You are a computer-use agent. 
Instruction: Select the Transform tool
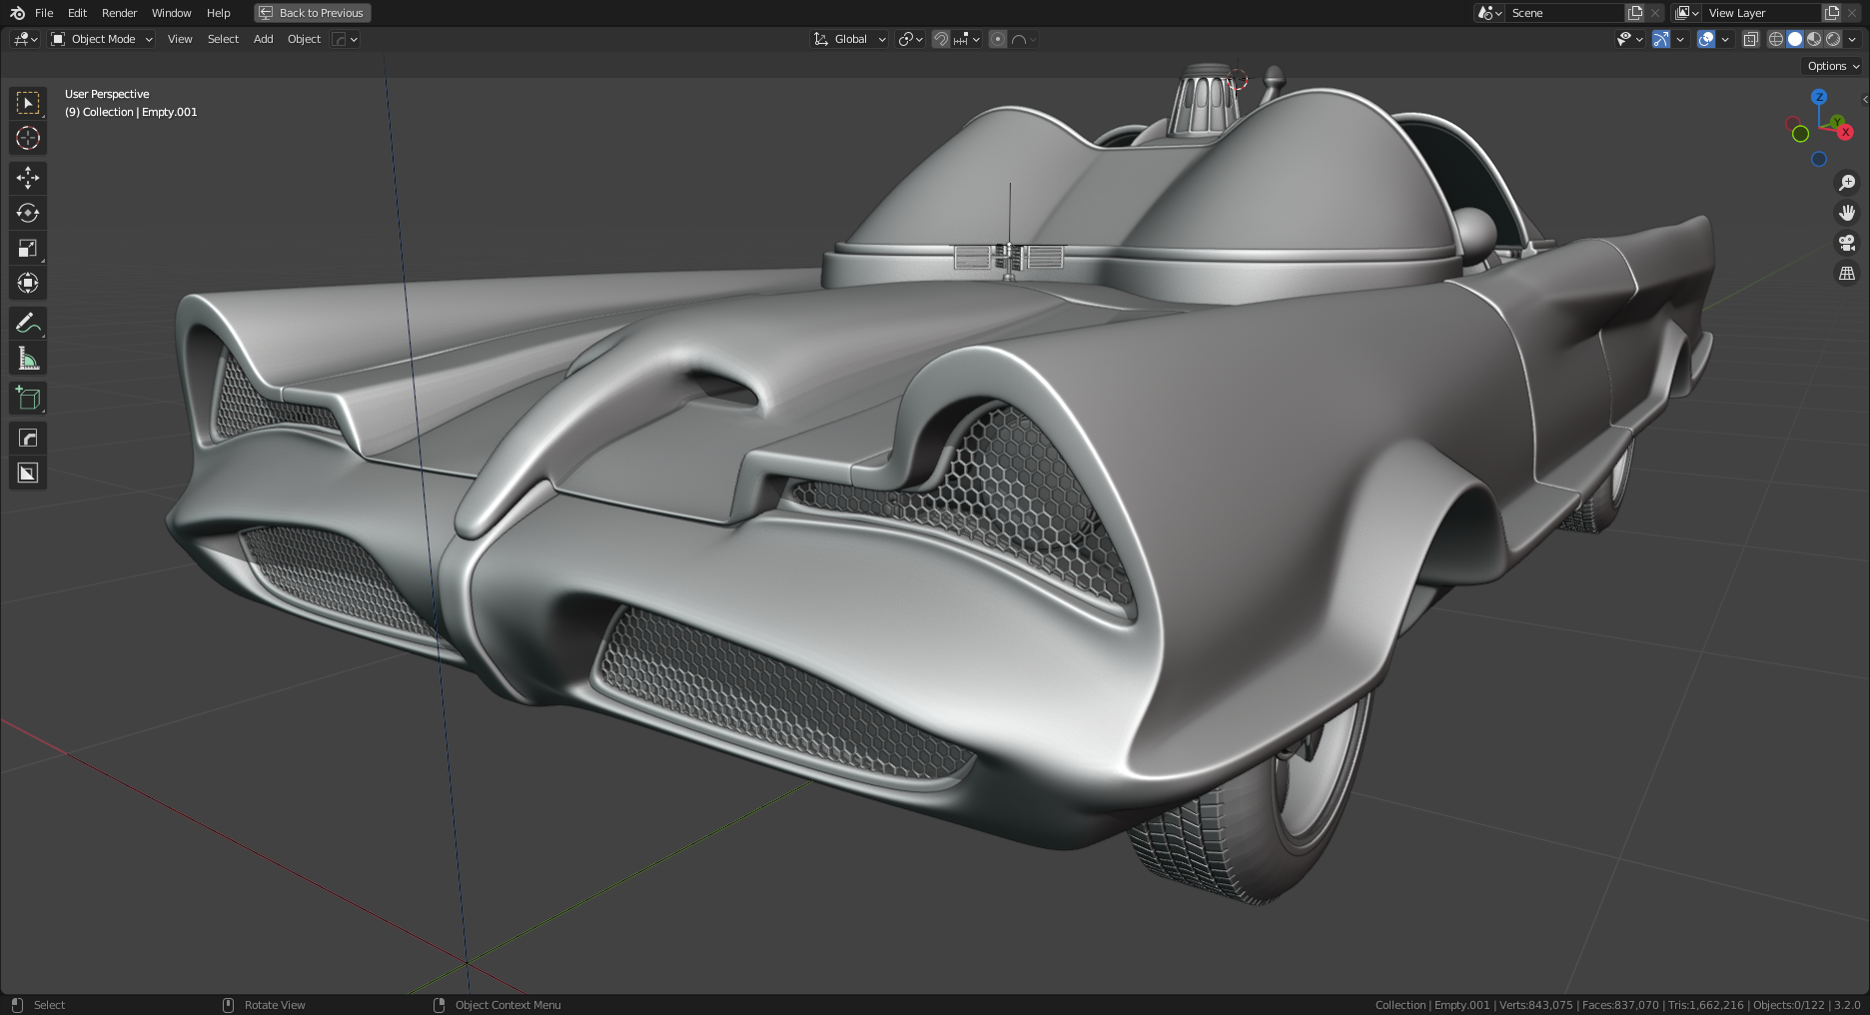tap(28, 283)
